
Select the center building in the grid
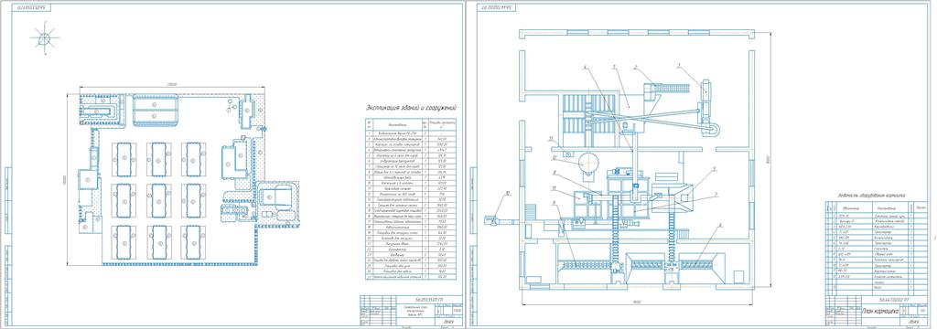click(x=159, y=201)
